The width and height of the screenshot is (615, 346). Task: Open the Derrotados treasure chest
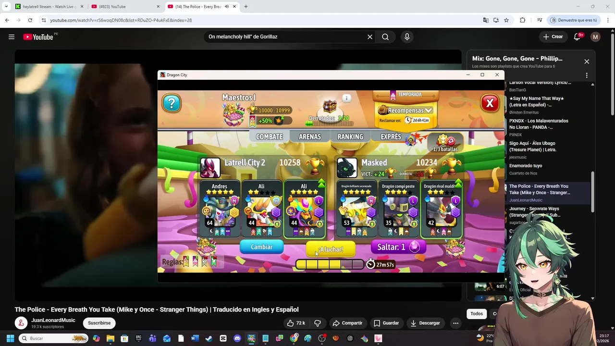[329, 107]
